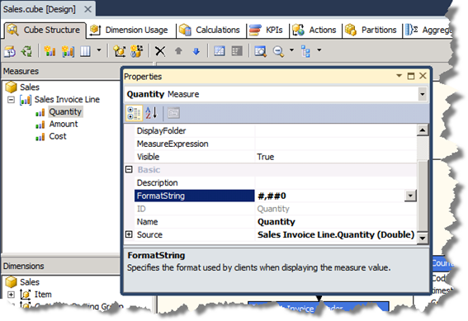Image resolution: width=468 pixels, height=321 pixels.
Task: Click the Arrange Tables layout icon
Action: [305, 51]
